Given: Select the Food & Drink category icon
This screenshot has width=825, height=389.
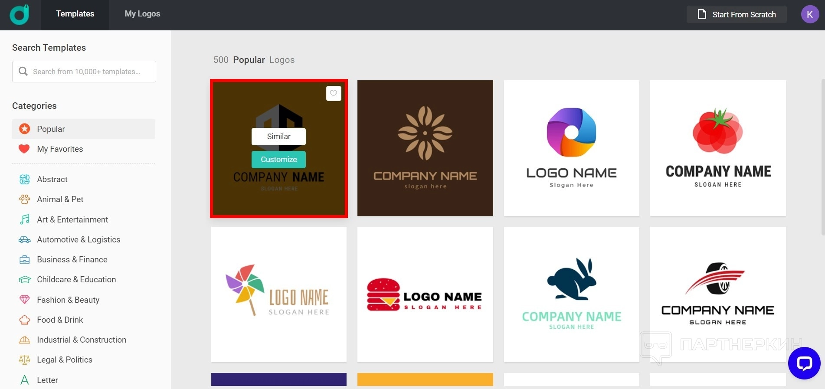Looking at the screenshot, I should click(25, 320).
